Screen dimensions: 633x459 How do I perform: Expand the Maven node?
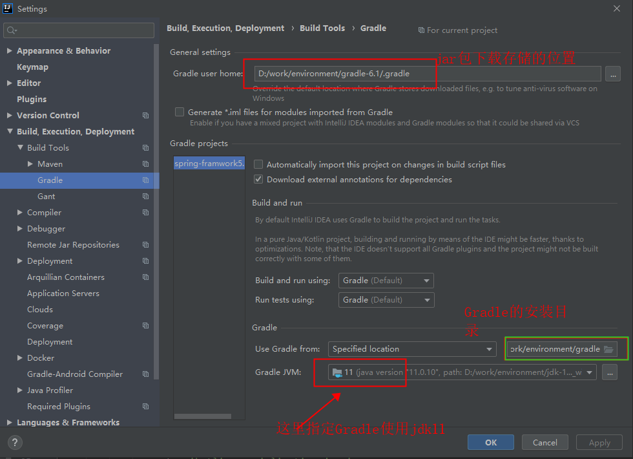click(x=30, y=164)
